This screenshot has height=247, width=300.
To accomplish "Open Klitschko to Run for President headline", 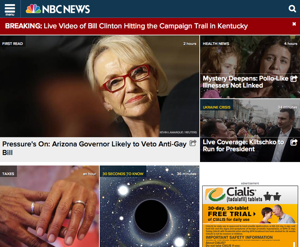I will (243, 146).
